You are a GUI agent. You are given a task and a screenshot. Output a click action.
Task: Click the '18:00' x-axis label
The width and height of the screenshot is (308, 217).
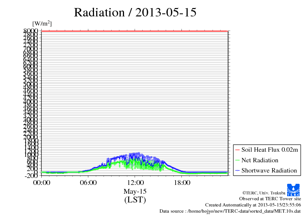click(182, 183)
